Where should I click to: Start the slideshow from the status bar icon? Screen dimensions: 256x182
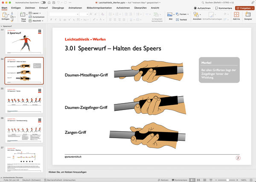[211, 180]
